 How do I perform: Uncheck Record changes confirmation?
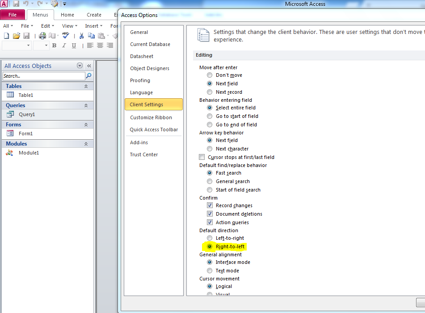[210, 205]
